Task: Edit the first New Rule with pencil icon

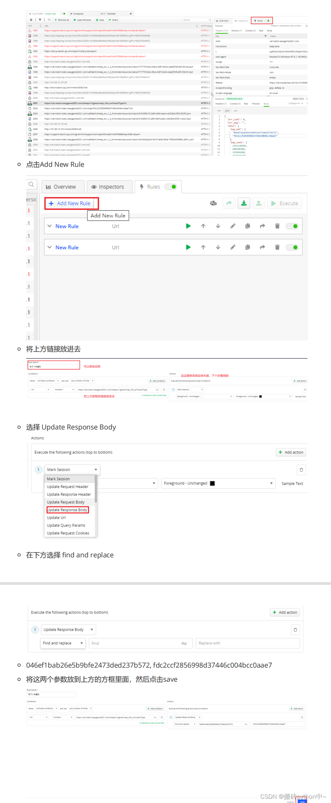Action: pos(233,226)
